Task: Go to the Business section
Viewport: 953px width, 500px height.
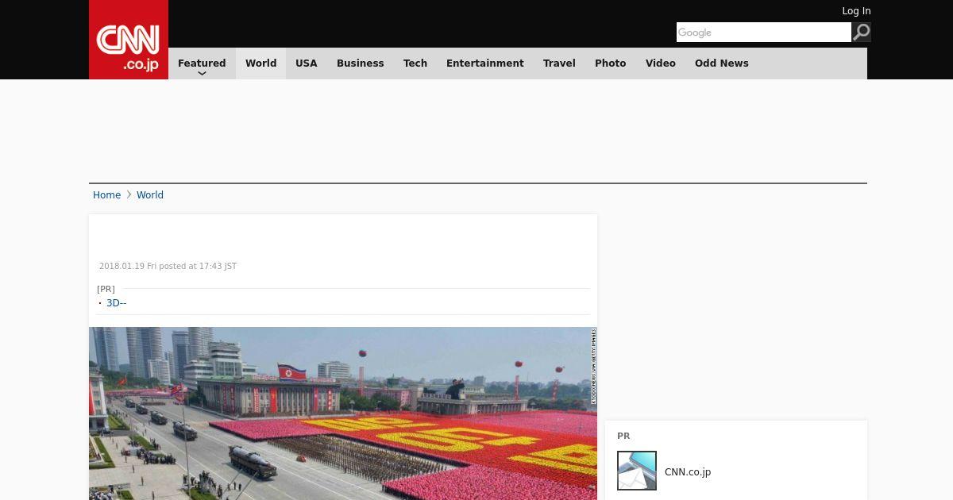Action: pyautogui.click(x=361, y=63)
